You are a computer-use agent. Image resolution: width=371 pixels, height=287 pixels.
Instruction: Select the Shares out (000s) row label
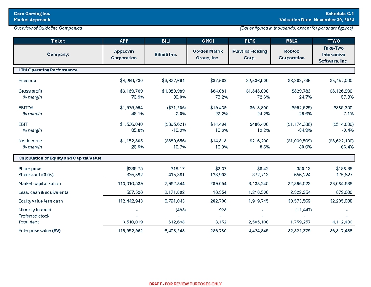point(36,175)
